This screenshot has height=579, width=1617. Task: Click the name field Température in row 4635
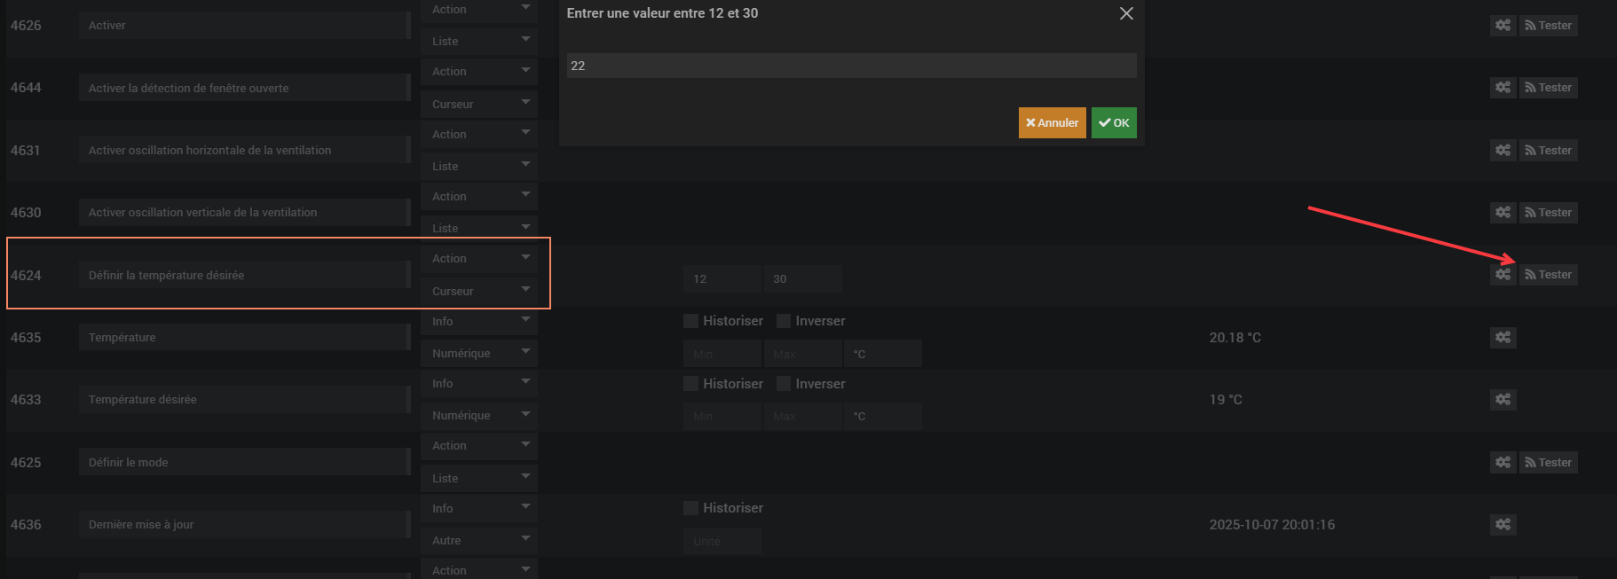tap(244, 338)
